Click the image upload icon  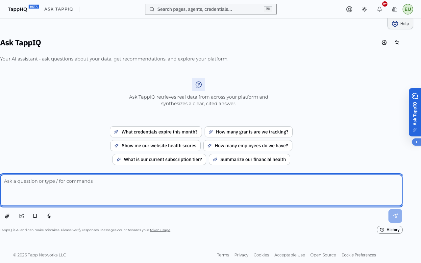(x=22, y=216)
